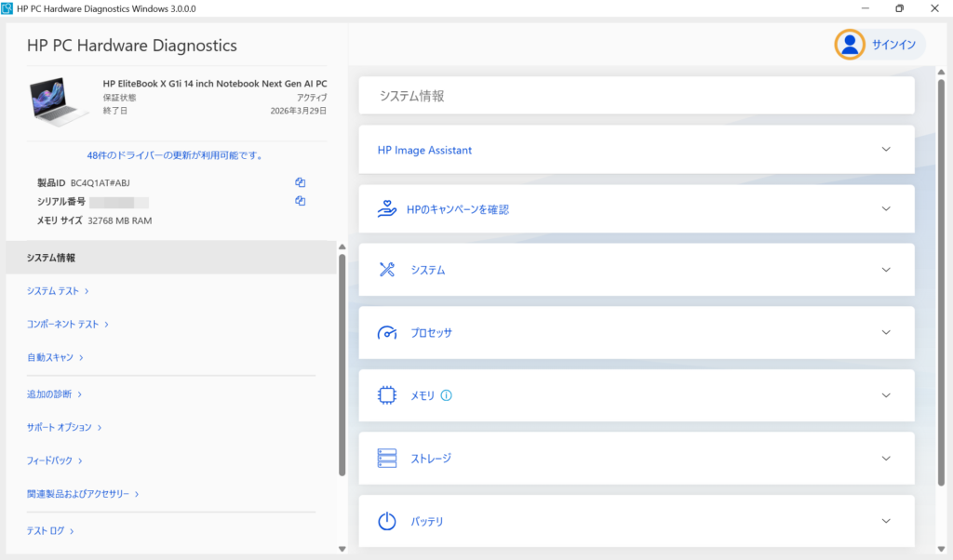
Task: Open コンポーネント テスト in sidebar
Action: [67, 325]
